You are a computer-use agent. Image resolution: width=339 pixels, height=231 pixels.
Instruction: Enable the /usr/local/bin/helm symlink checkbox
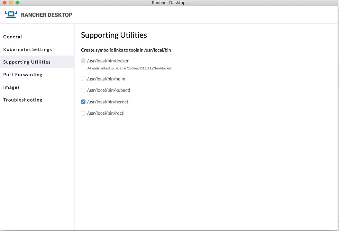point(83,79)
